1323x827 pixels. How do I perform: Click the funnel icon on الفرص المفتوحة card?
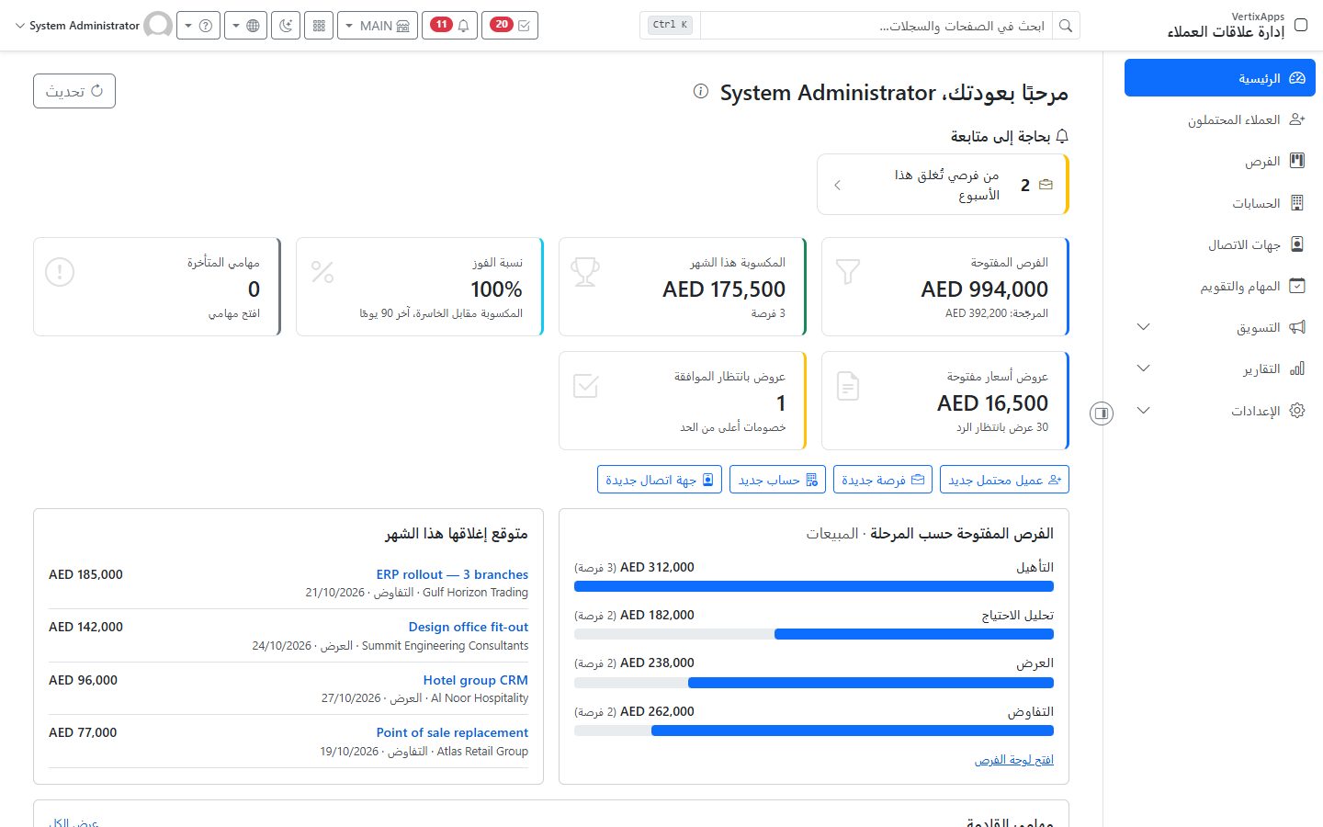click(x=848, y=272)
